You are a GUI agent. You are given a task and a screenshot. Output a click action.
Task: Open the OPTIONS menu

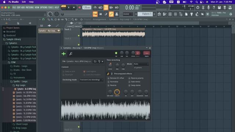(x=44, y=7)
